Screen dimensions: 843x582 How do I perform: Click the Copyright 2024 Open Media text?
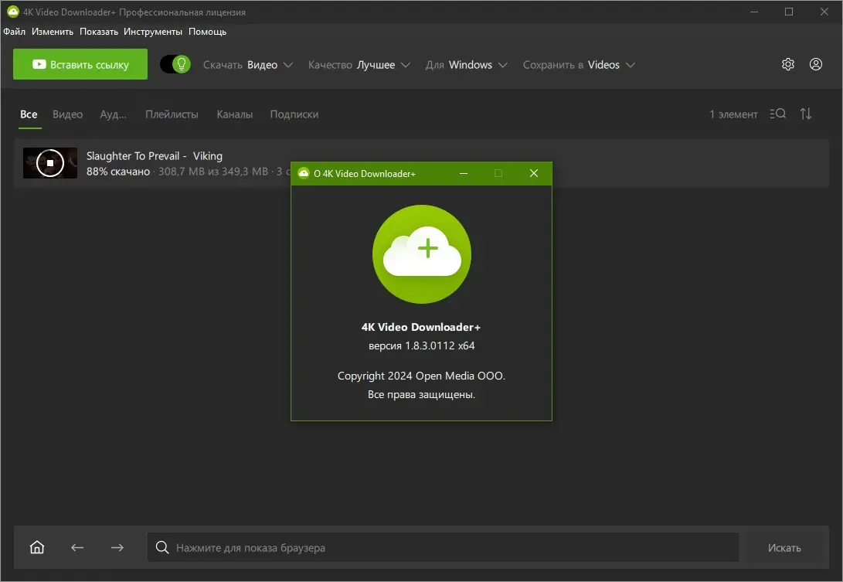(x=422, y=376)
